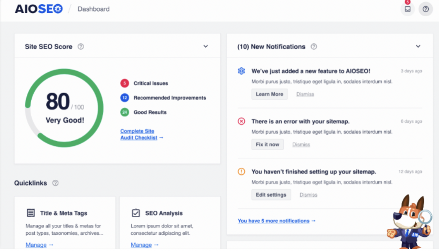
Task: Open Edit settings for the sitemap
Action: (x=271, y=195)
